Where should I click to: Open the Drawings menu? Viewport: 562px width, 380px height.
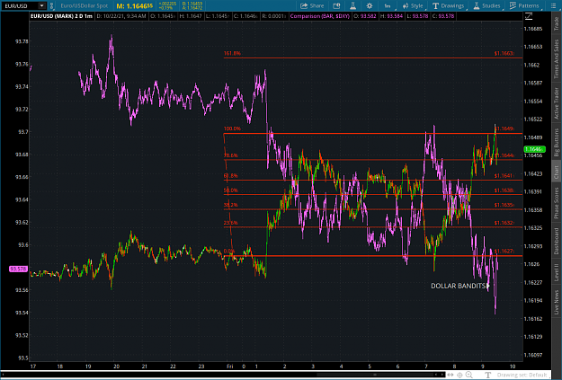[x=449, y=5]
